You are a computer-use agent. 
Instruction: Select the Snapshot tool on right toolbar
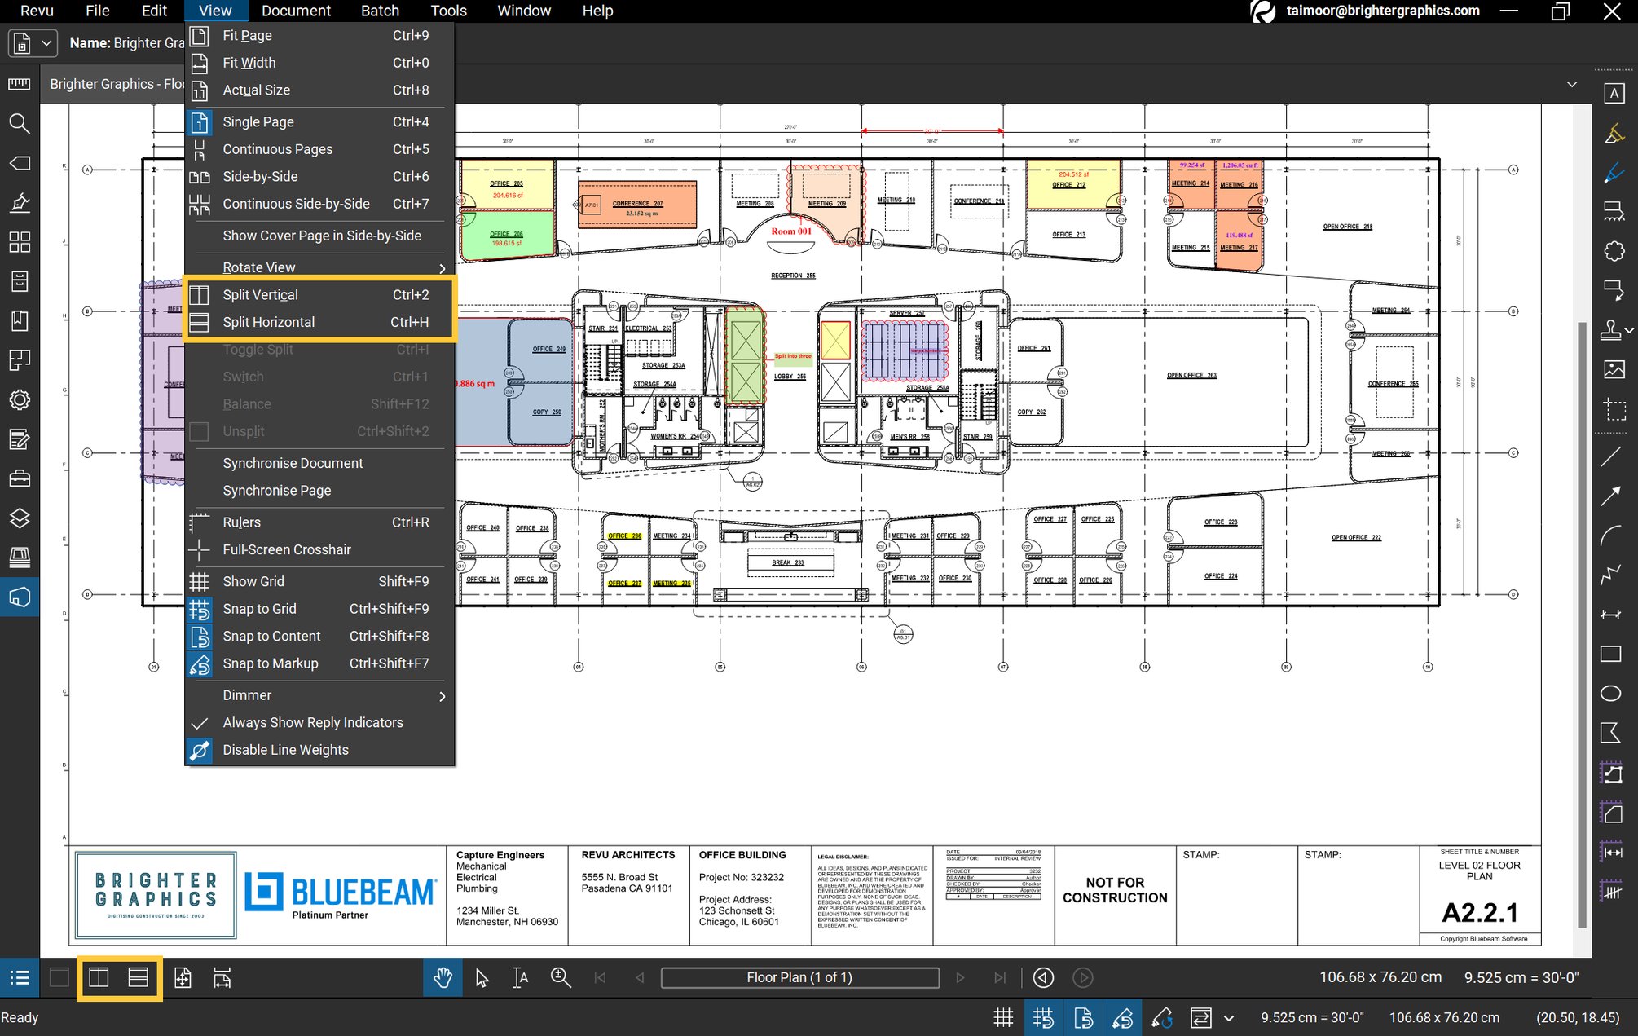coord(1614,407)
